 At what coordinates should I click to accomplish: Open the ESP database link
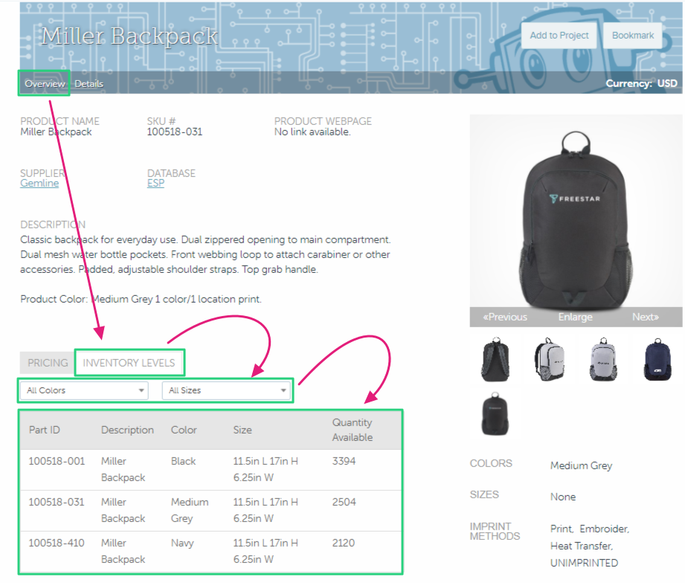(x=155, y=184)
